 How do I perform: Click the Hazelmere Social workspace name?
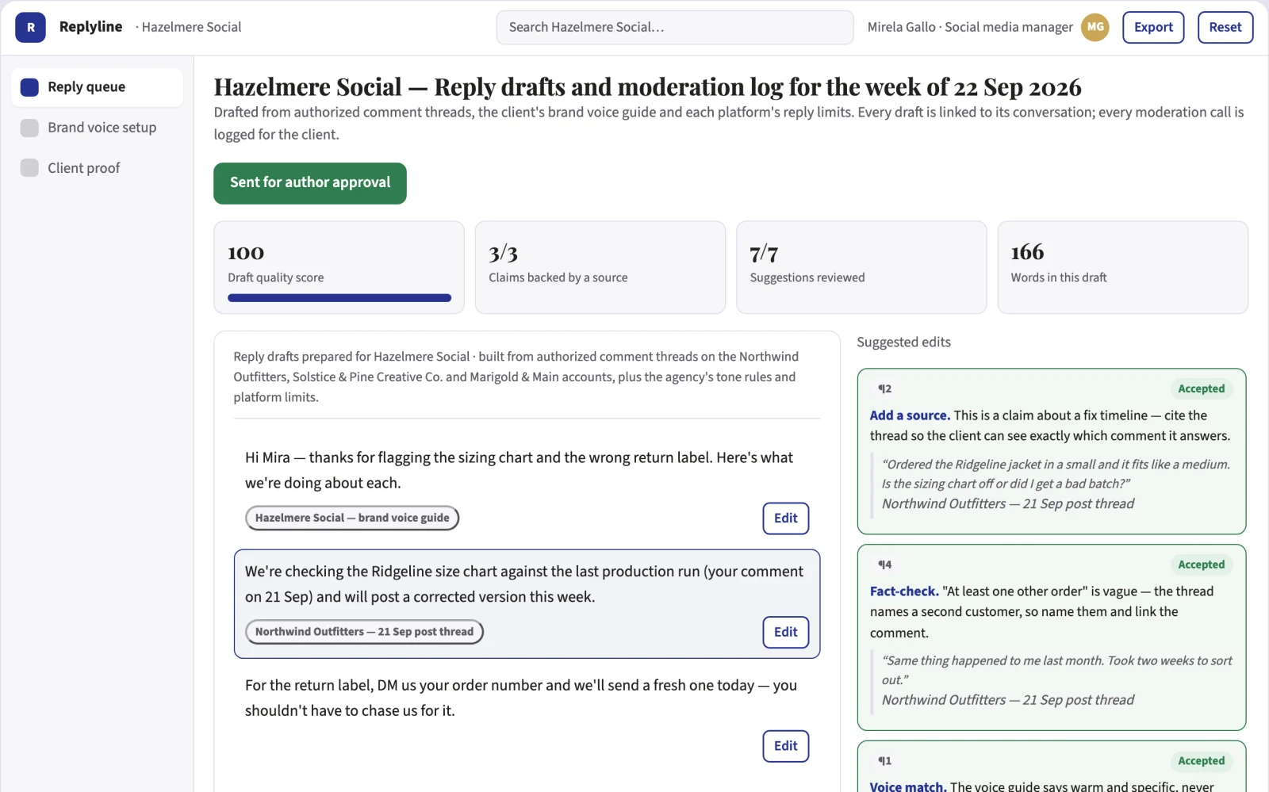(191, 27)
